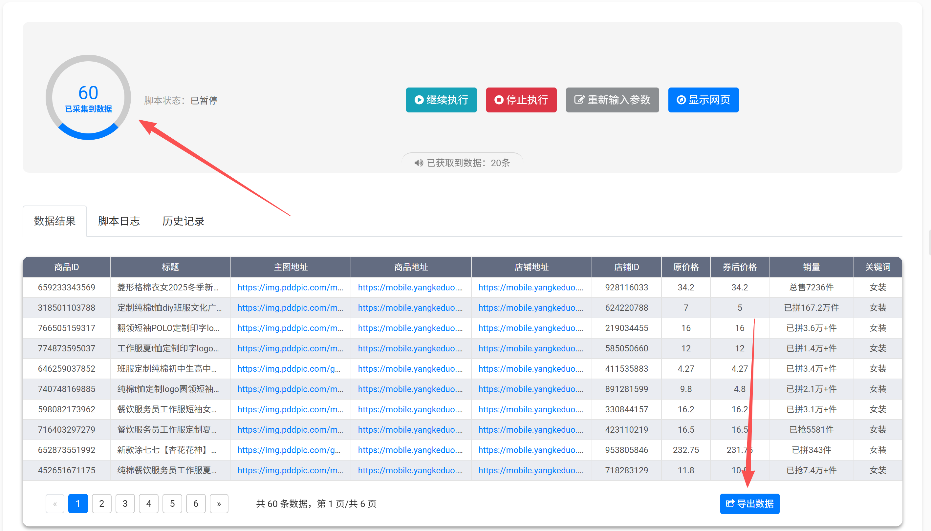Click the previous page « arrow

pos(55,504)
